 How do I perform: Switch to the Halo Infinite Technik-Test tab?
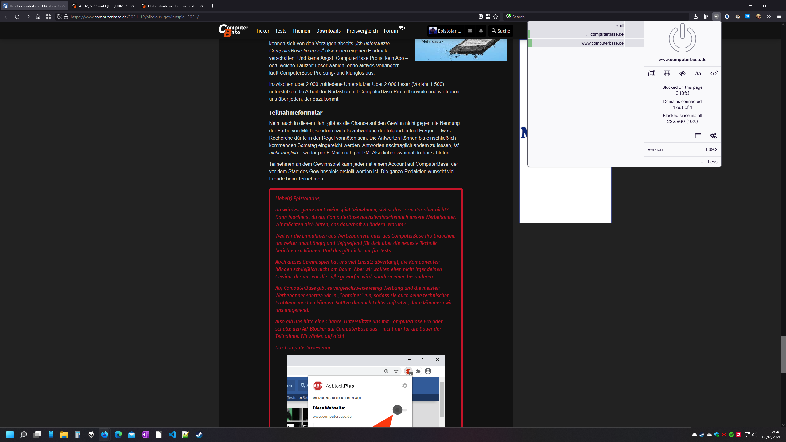(x=172, y=6)
